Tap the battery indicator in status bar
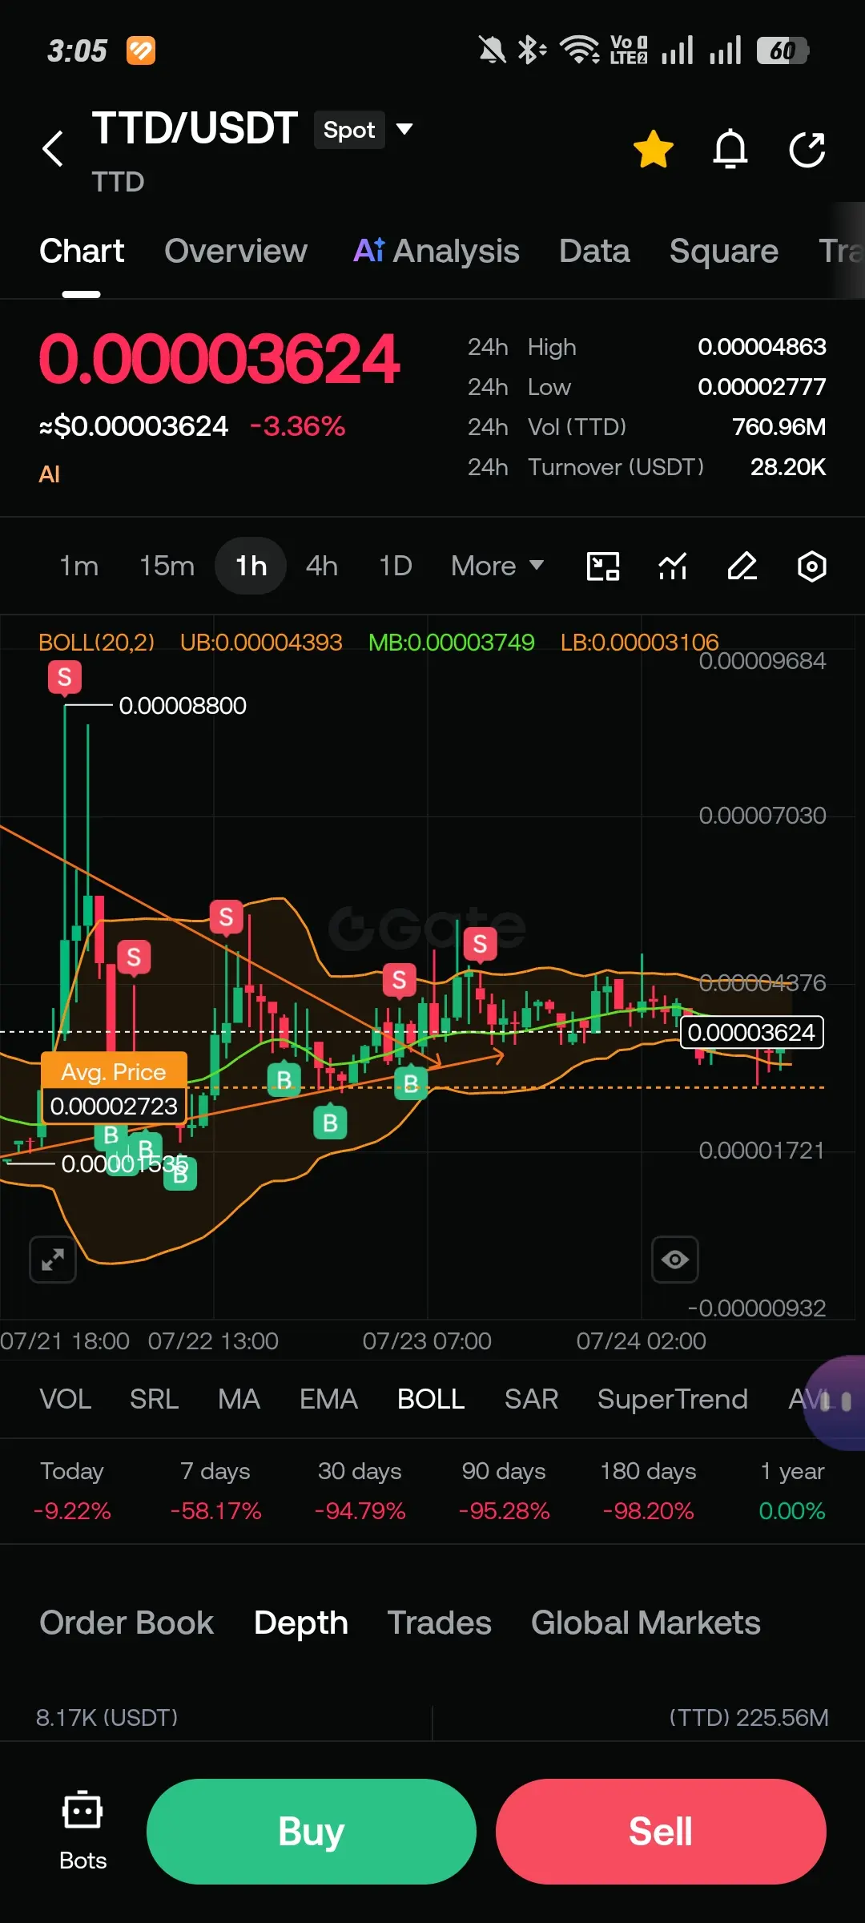This screenshot has width=865, height=1923. tap(783, 51)
